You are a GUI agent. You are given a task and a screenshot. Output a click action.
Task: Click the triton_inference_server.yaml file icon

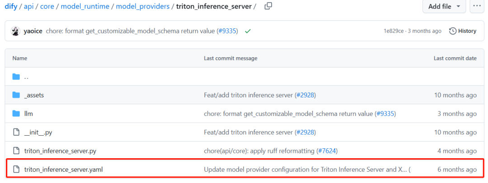click(16, 169)
